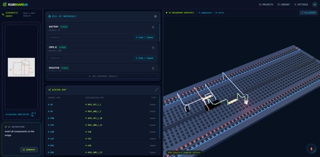Open the Projects menu
Screen dimensions: 320x157
(266, 4)
